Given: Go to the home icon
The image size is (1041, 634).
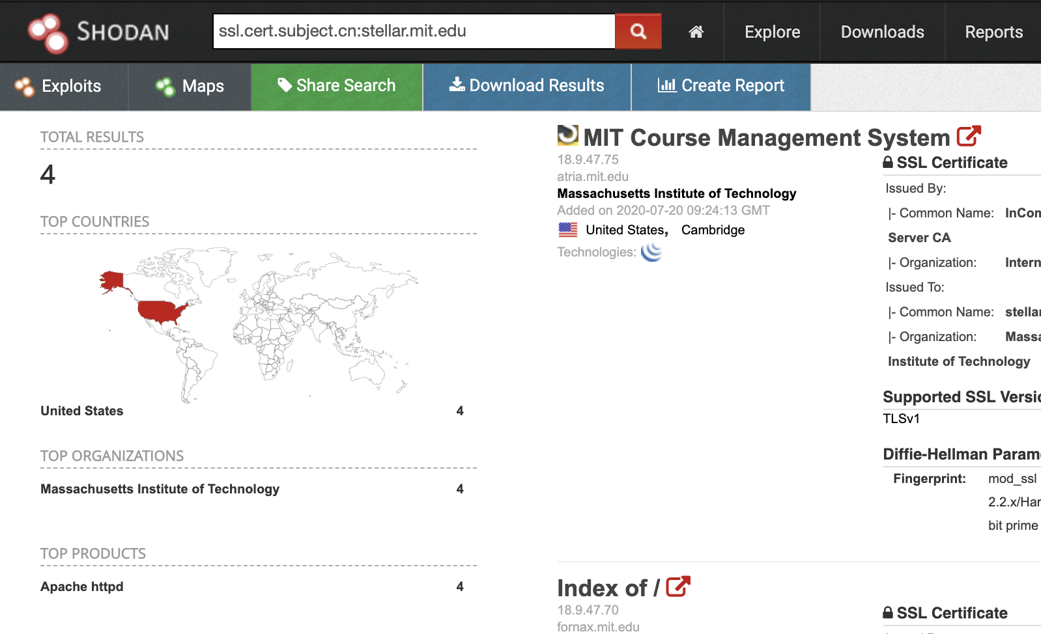Looking at the screenshot, I should 696,32.
